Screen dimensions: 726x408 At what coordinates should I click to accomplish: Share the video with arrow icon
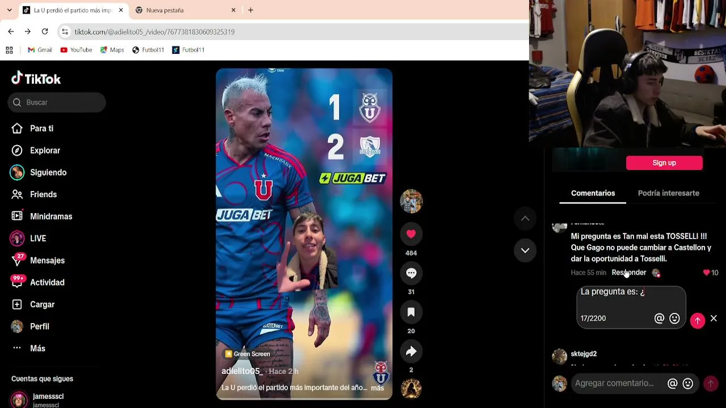pos(411,351)
